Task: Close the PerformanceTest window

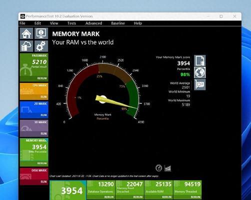Action: (234, 16)
